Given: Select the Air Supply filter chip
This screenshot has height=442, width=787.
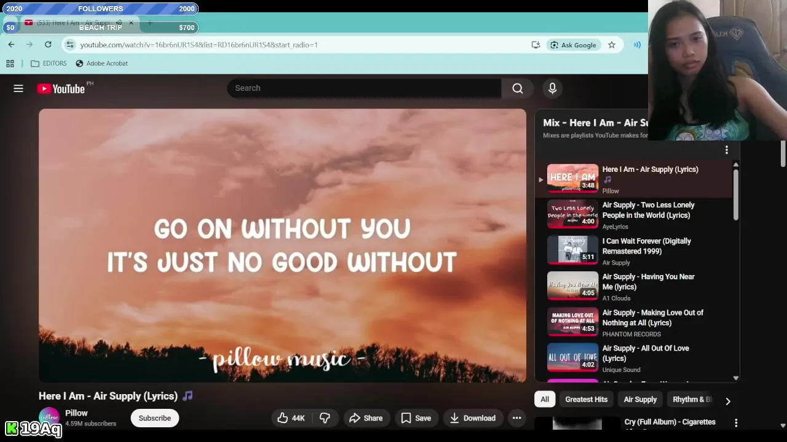Looking at the screenshot, I should [x=640, y=399].
